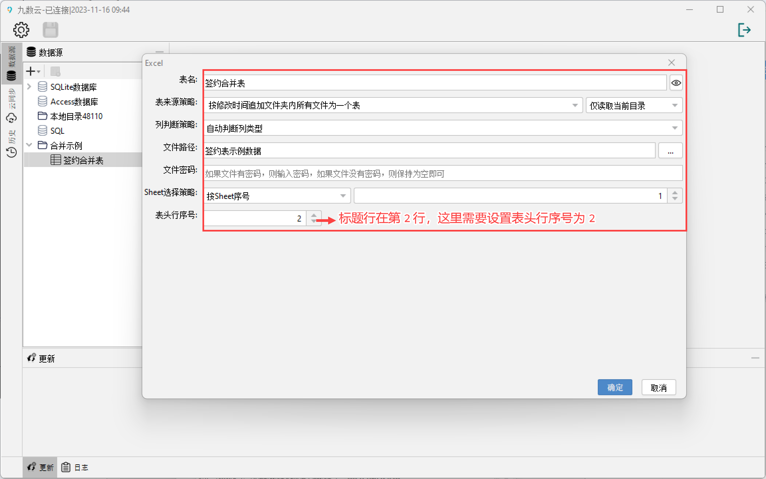
Task: Click the file password input field
Action: [x=443, y=173]
